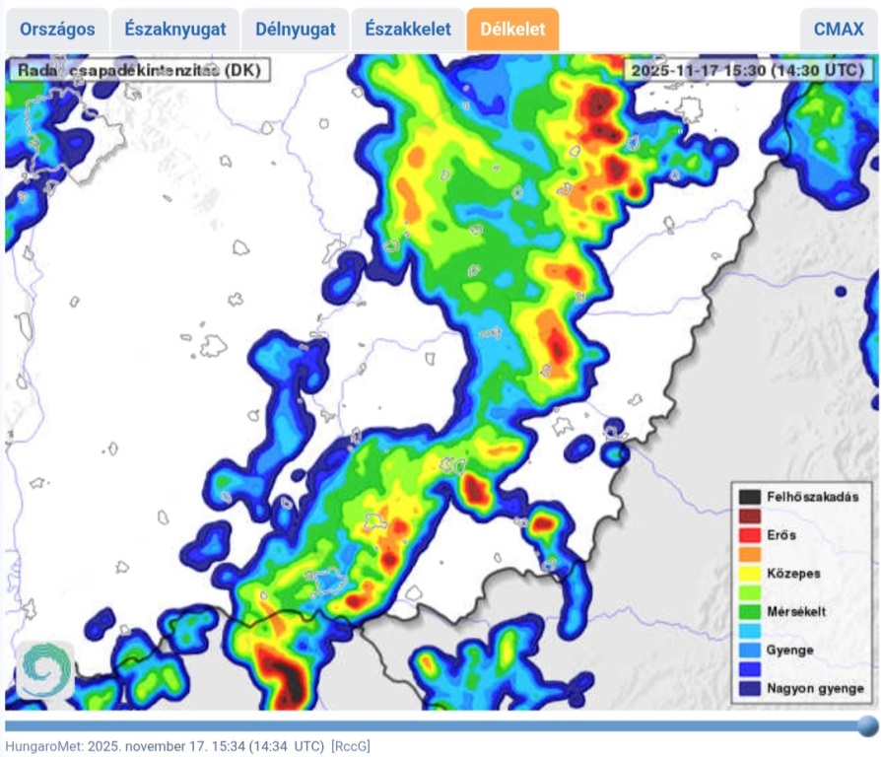This screenshot has width=881, height=757.
Task: Show the Északkelet radar view
Action: click(x=408, y=30)
